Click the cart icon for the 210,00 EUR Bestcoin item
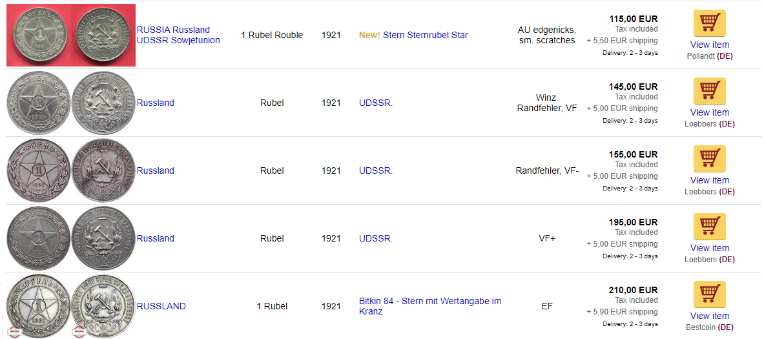 pyautogui.click(x=709, y=294)
